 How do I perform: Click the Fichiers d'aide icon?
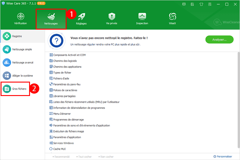pos(51,78)
